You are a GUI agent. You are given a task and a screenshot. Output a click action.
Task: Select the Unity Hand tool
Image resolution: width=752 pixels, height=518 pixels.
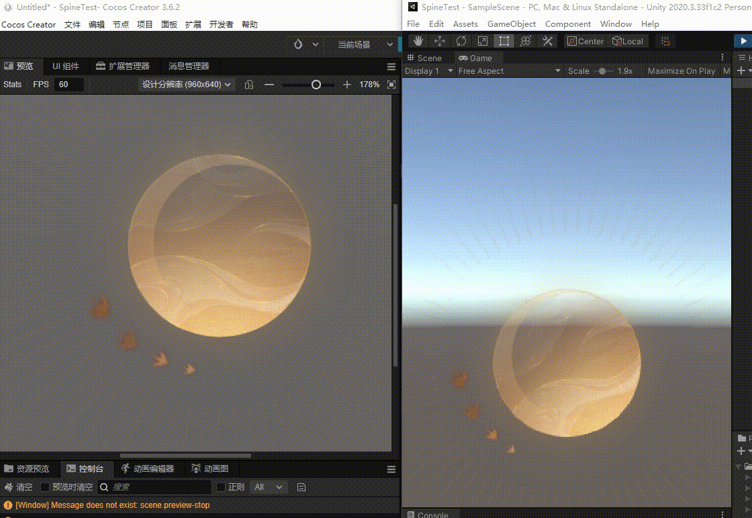coord(418,41)
